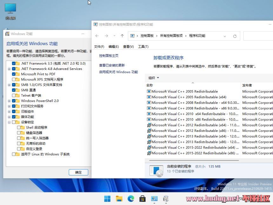Click the back navigation arrow
273x205 pixels.
(97, 36)
